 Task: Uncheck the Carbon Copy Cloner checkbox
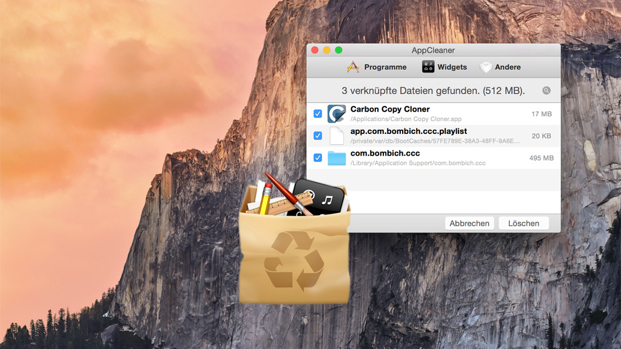click(x=318, y=113)
